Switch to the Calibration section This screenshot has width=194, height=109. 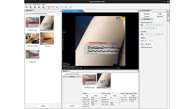(x=160, y=16)
